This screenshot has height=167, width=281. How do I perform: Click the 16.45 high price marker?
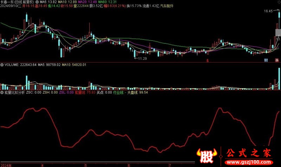coord(268,11)
